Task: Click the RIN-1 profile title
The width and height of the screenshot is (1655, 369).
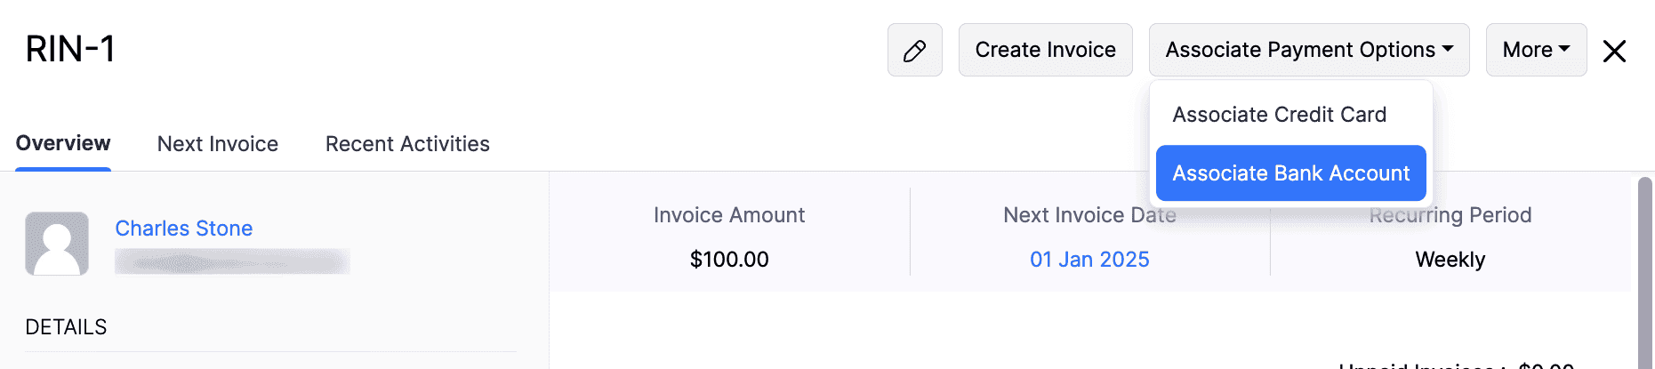Action: click(x=70, y=50)
